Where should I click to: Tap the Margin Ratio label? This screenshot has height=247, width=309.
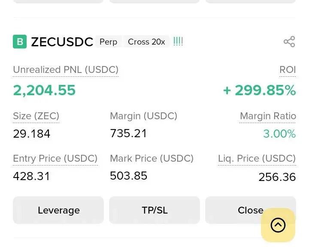pyautogui.click(x=268, y=116)
